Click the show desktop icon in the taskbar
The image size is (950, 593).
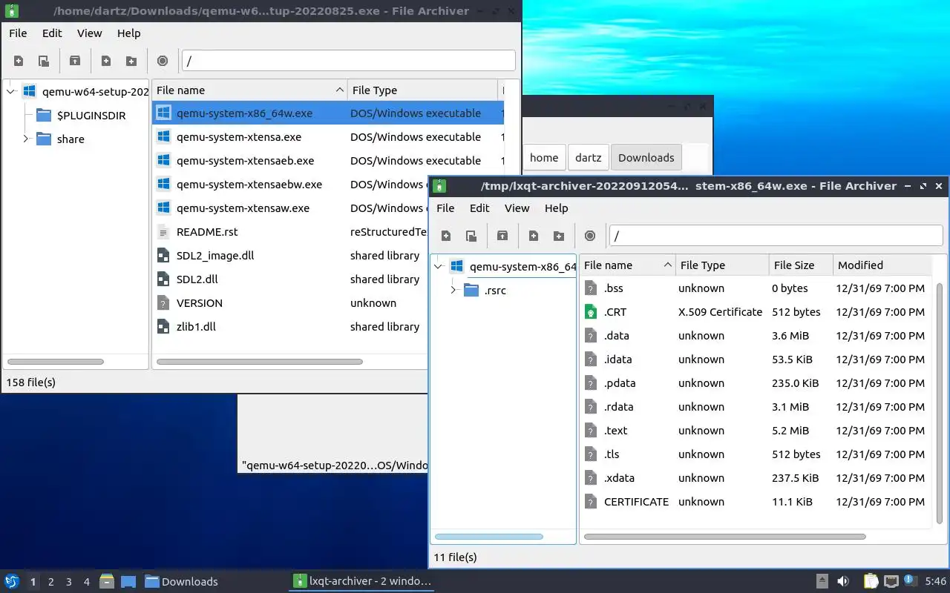(128, 581)
